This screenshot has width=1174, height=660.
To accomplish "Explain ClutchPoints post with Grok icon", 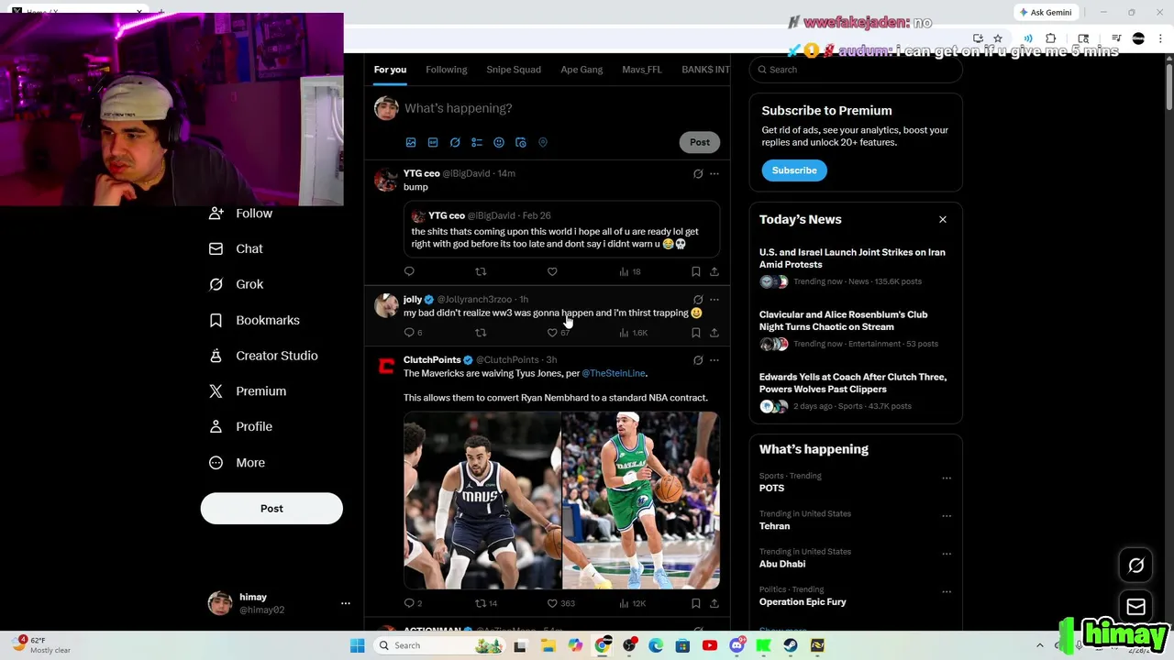I will click(698, 360).
